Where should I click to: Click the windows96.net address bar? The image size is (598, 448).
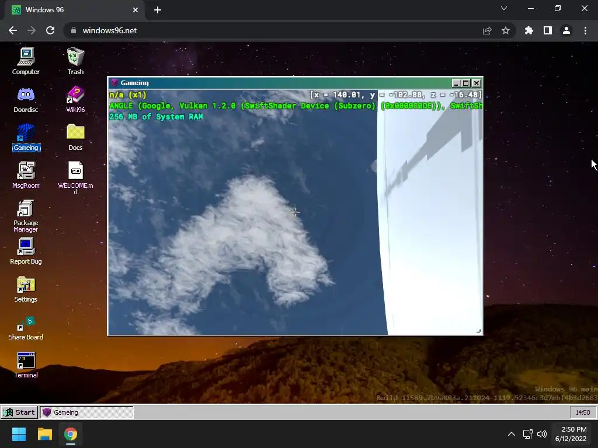point(289,30)
